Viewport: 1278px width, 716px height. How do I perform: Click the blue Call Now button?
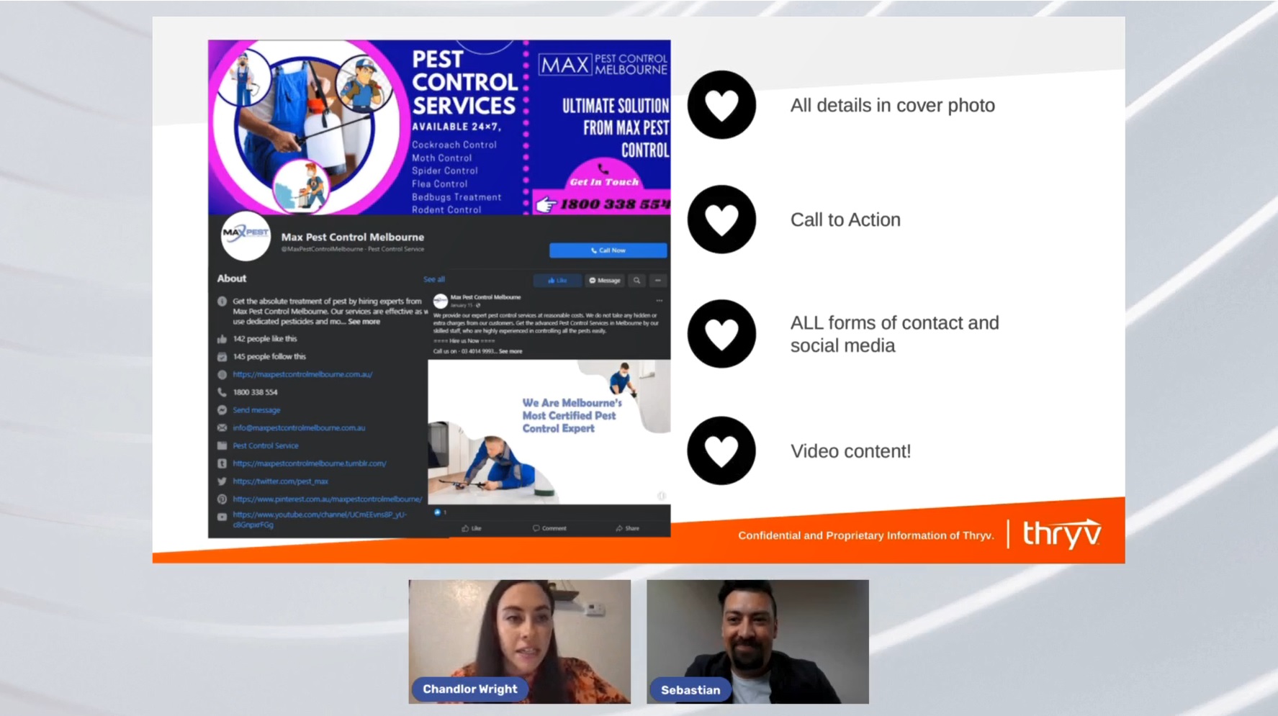[608, 250]
